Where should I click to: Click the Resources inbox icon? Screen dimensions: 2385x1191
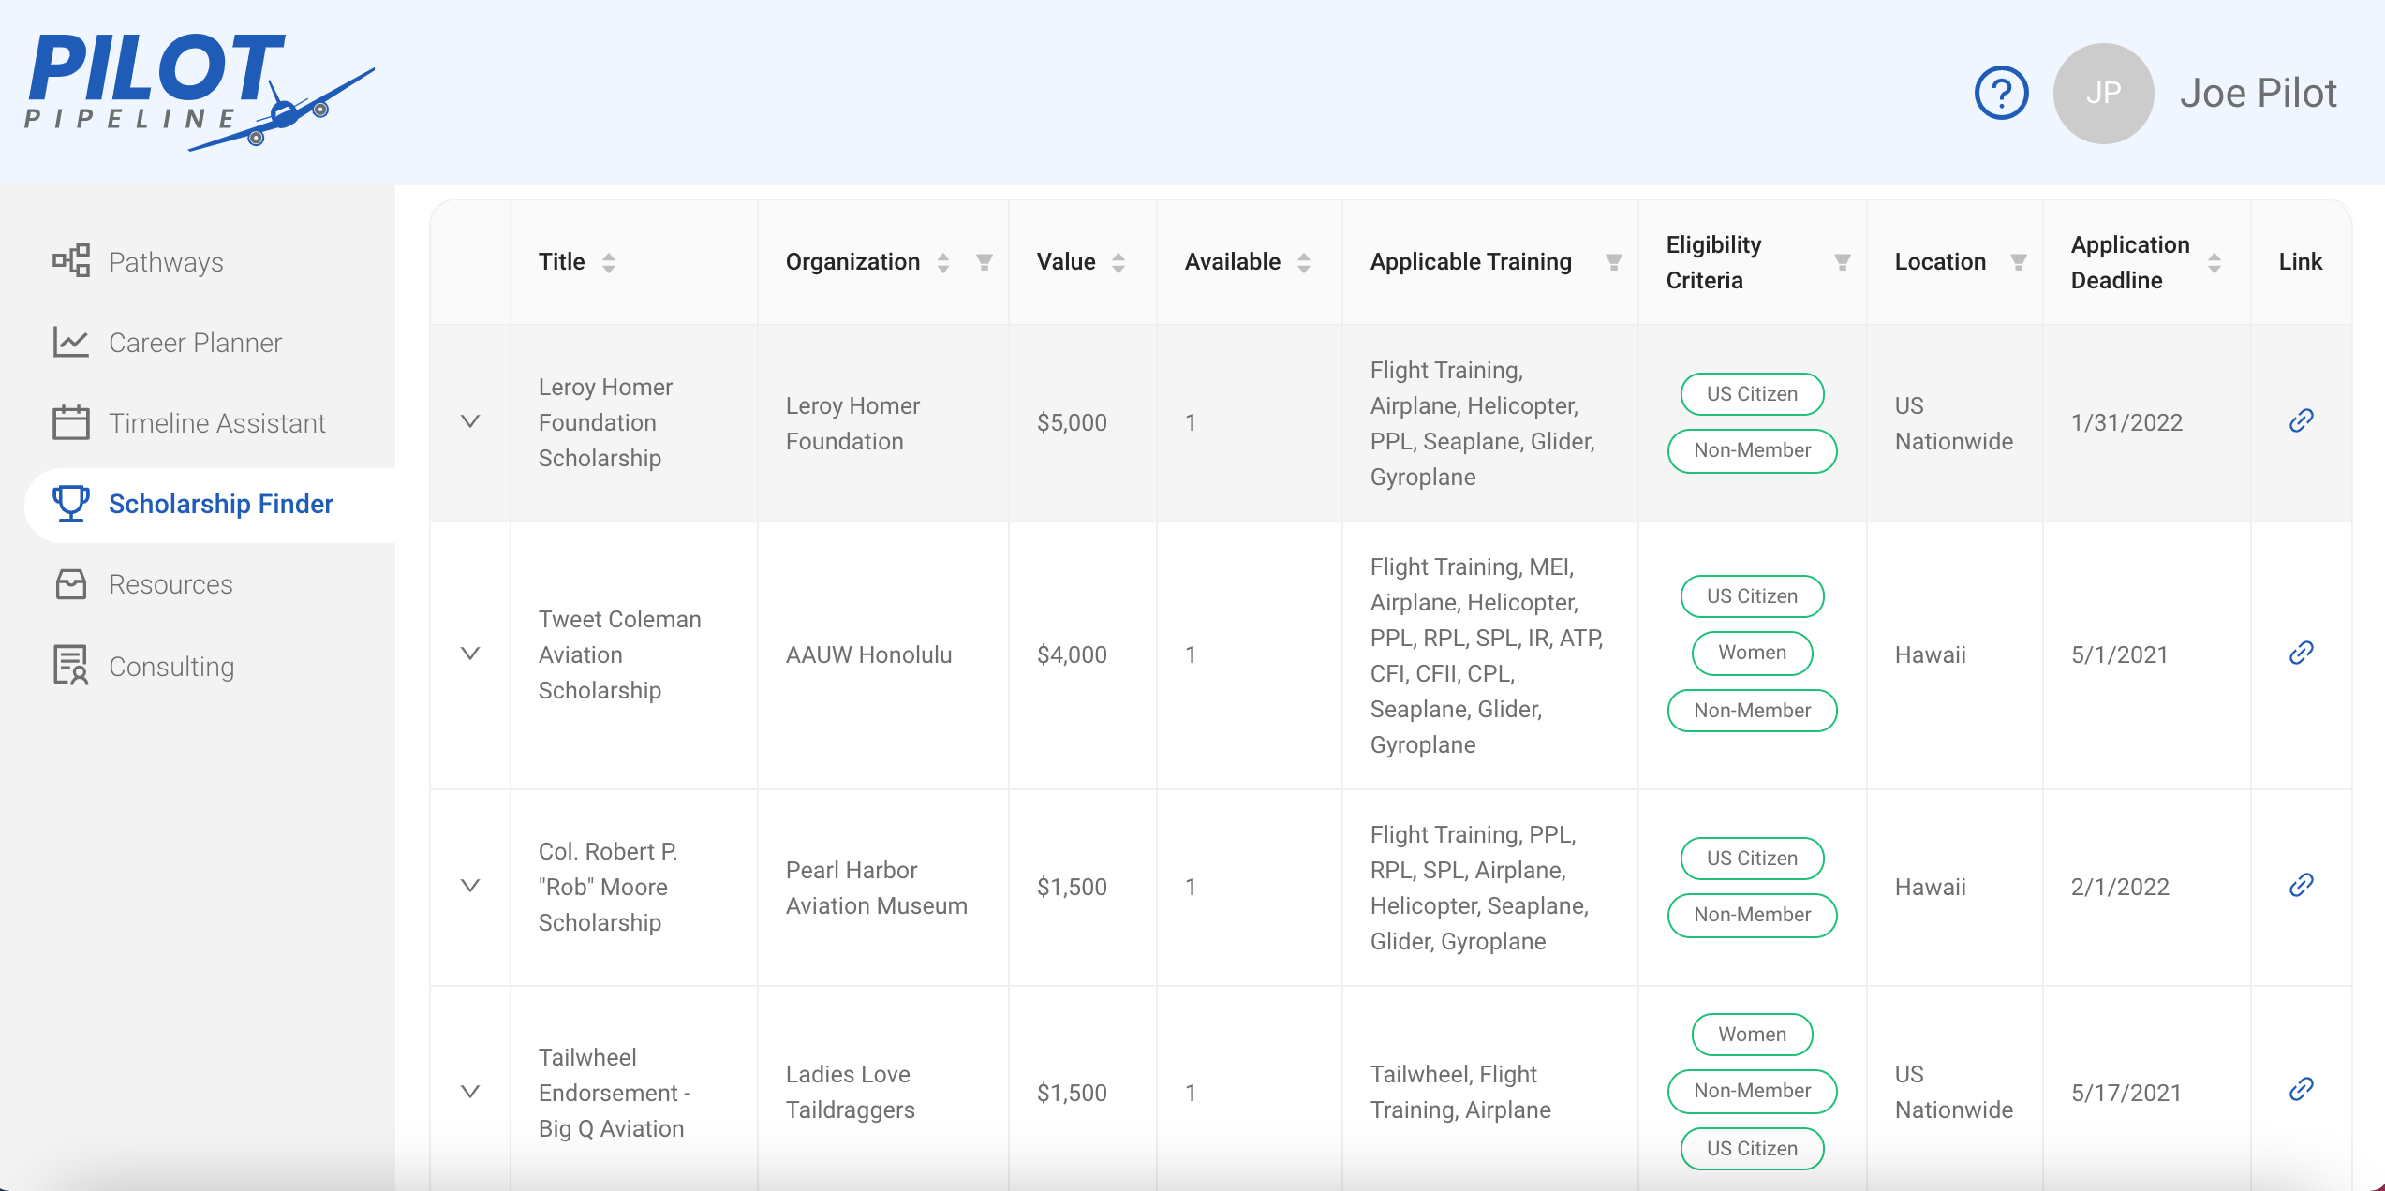pos(71,583)
